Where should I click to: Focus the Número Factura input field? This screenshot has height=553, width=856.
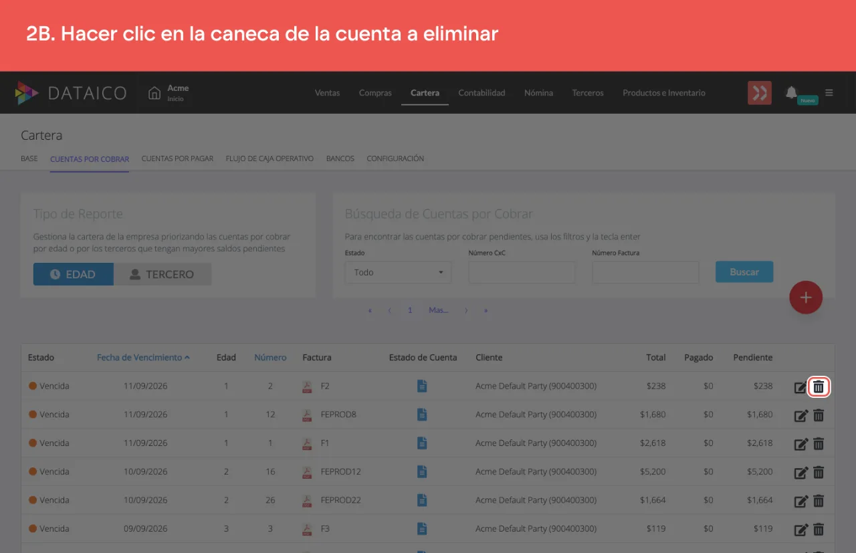(645, 272)
